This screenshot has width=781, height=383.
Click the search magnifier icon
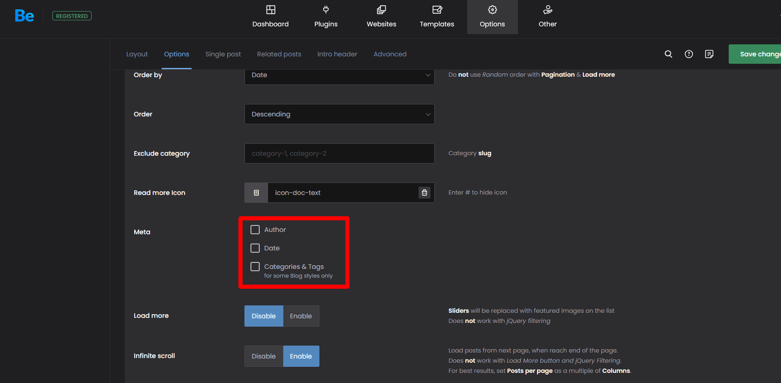click(668, 54)
